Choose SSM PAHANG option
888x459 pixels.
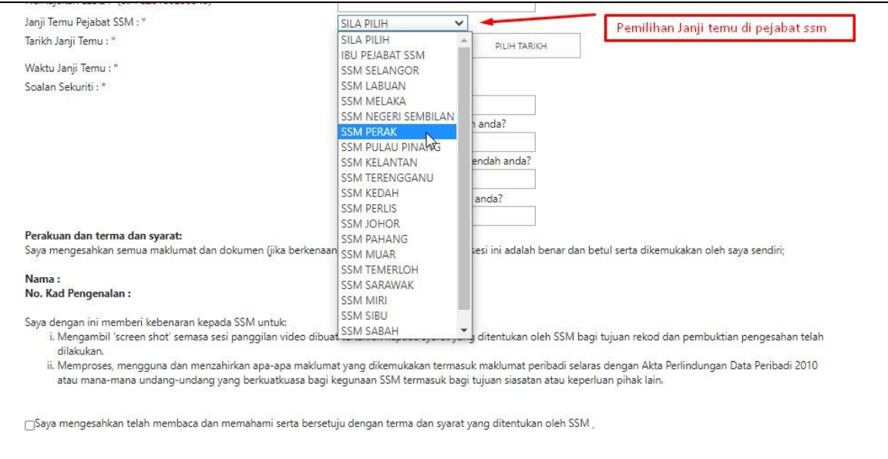click(398, 239)
